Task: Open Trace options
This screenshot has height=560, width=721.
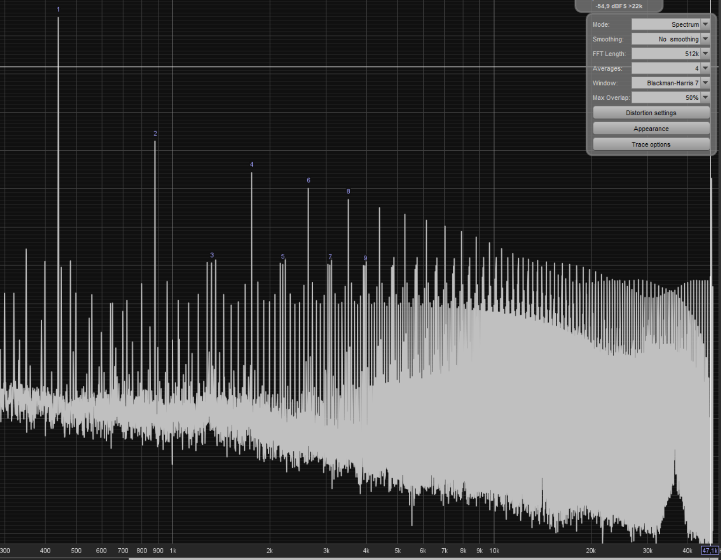Action: coord(651,144)
